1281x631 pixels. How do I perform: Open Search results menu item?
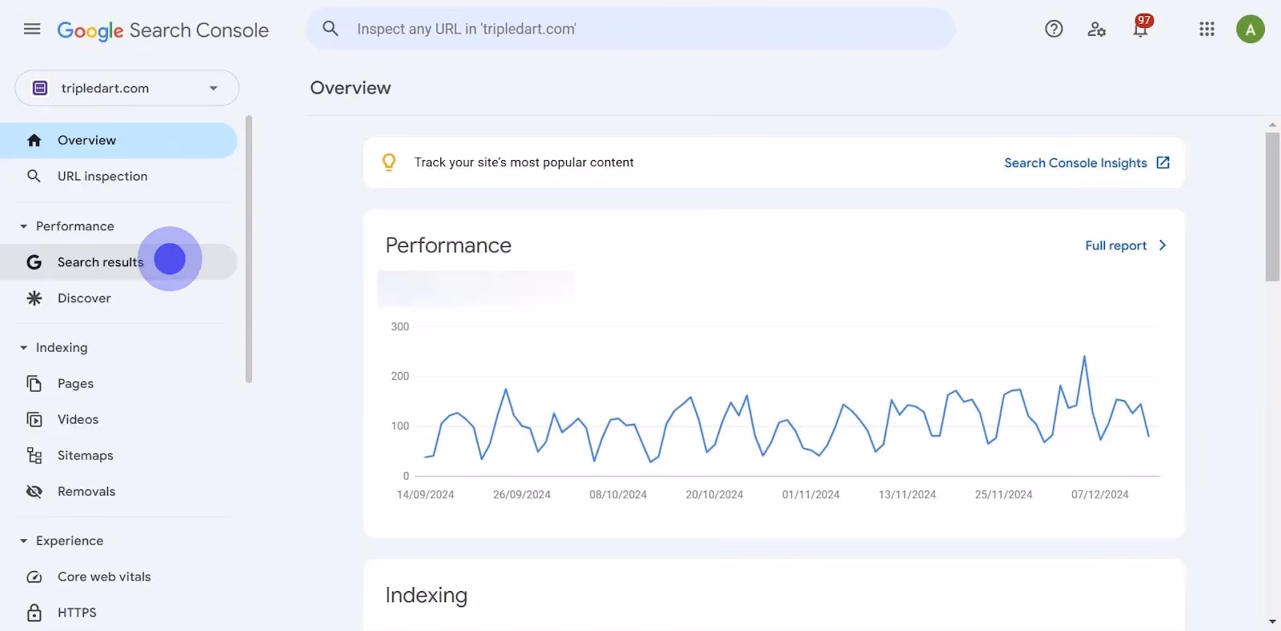click(118, 262)
